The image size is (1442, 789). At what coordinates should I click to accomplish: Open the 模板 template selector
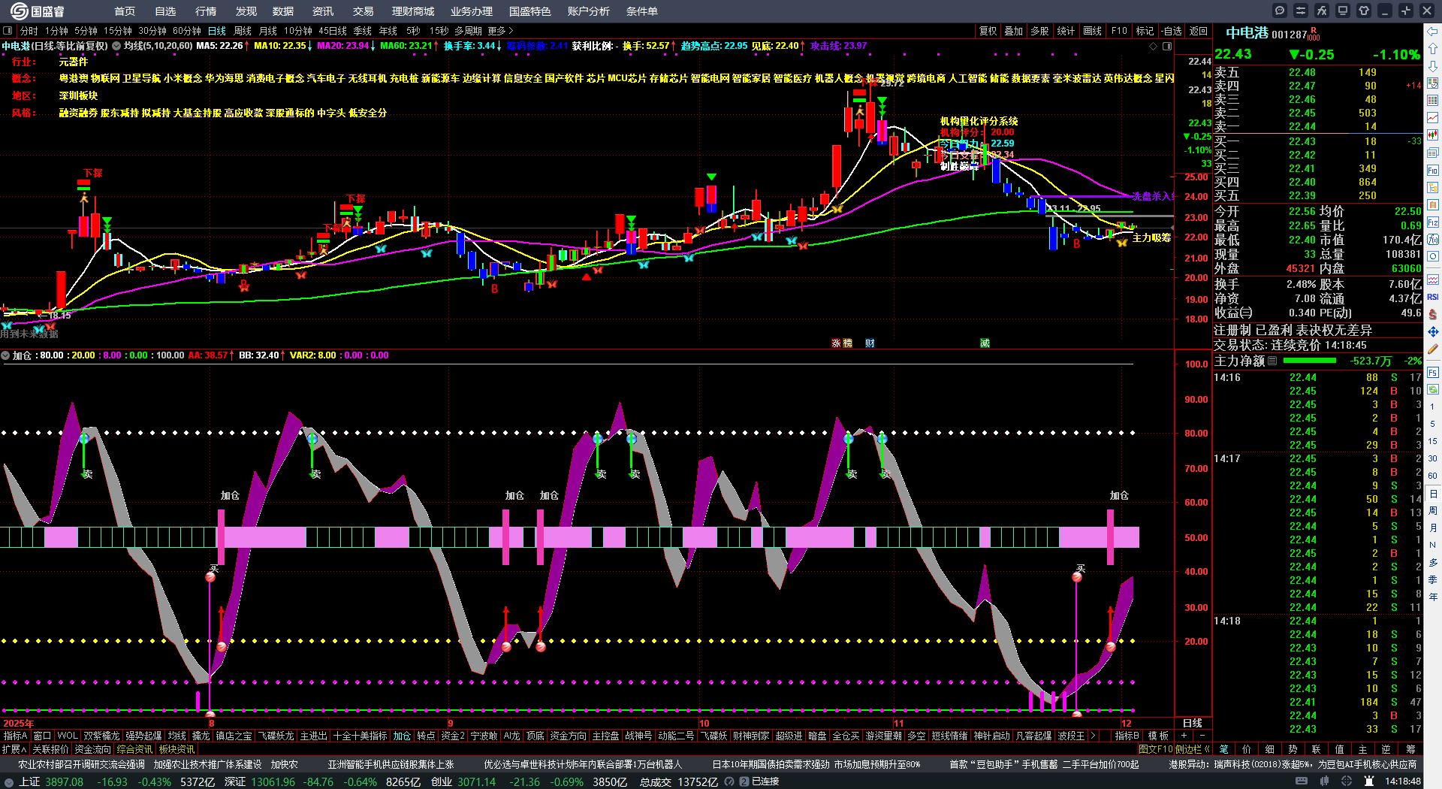point(1159,736)
